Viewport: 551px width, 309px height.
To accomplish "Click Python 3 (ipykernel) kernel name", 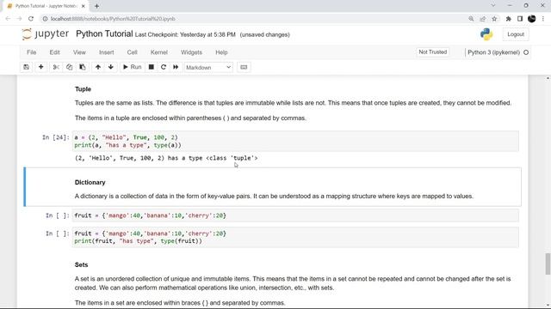I will tap(493, 52).
